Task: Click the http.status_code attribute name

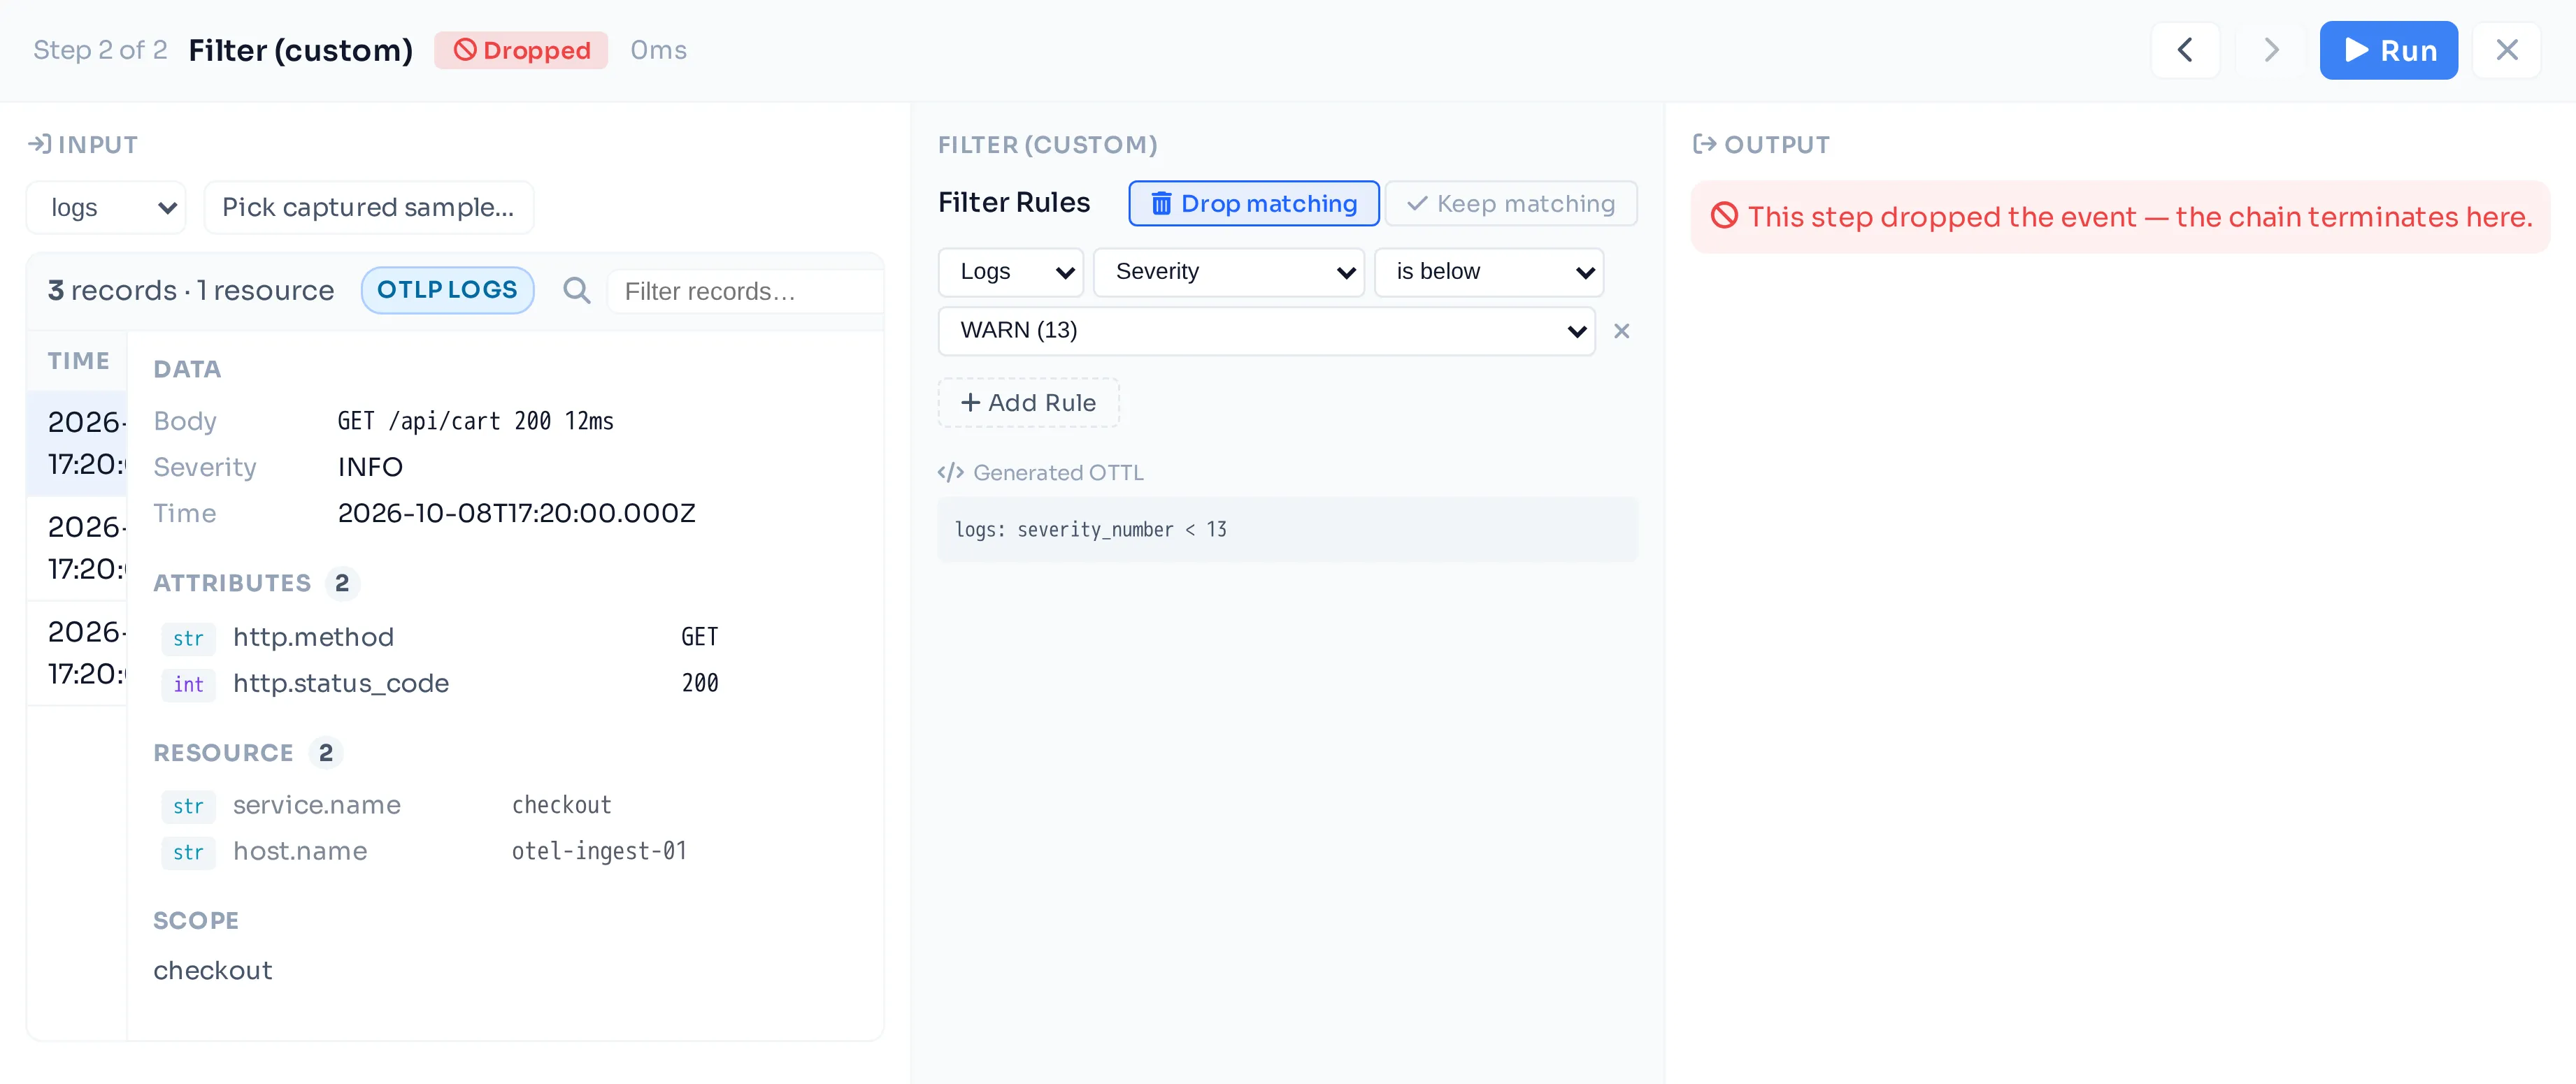Action: coord(341,684)
